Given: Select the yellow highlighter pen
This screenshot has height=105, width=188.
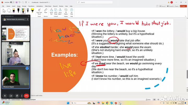Looking at the screenshot, I should (32, 11).
